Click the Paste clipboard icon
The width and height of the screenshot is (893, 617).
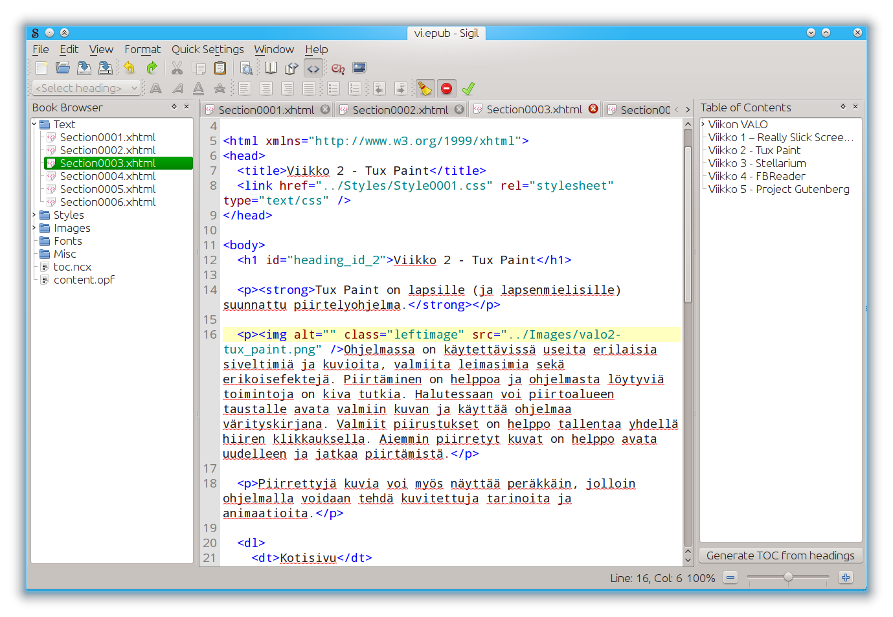pyautogui.click(x=220, y=68)
